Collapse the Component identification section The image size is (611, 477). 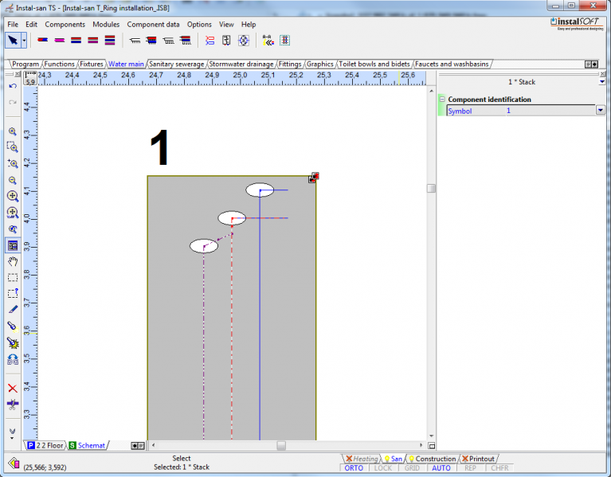[x=442, y=100]
